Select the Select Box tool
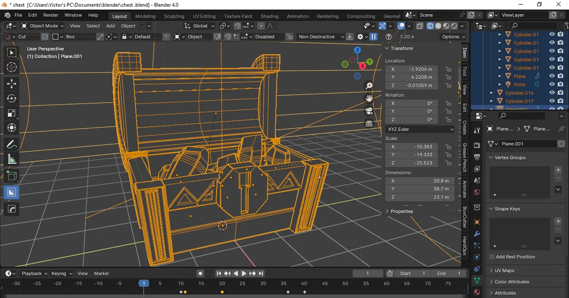Image resolution: width=569 pixels, height=298 pixels. point(12,52)
